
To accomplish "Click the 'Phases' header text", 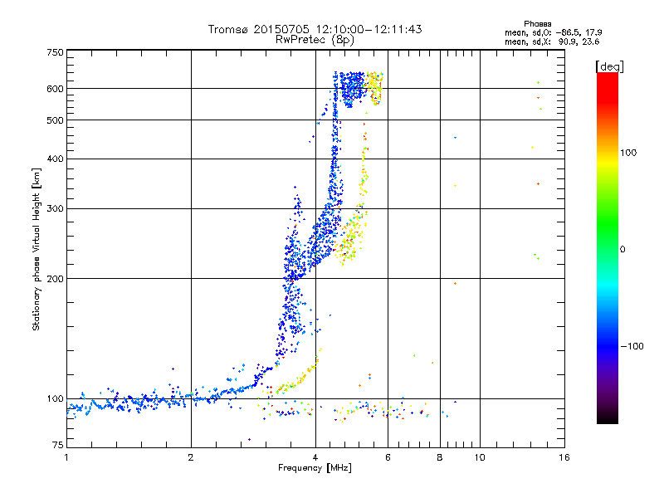I will 537,24.
